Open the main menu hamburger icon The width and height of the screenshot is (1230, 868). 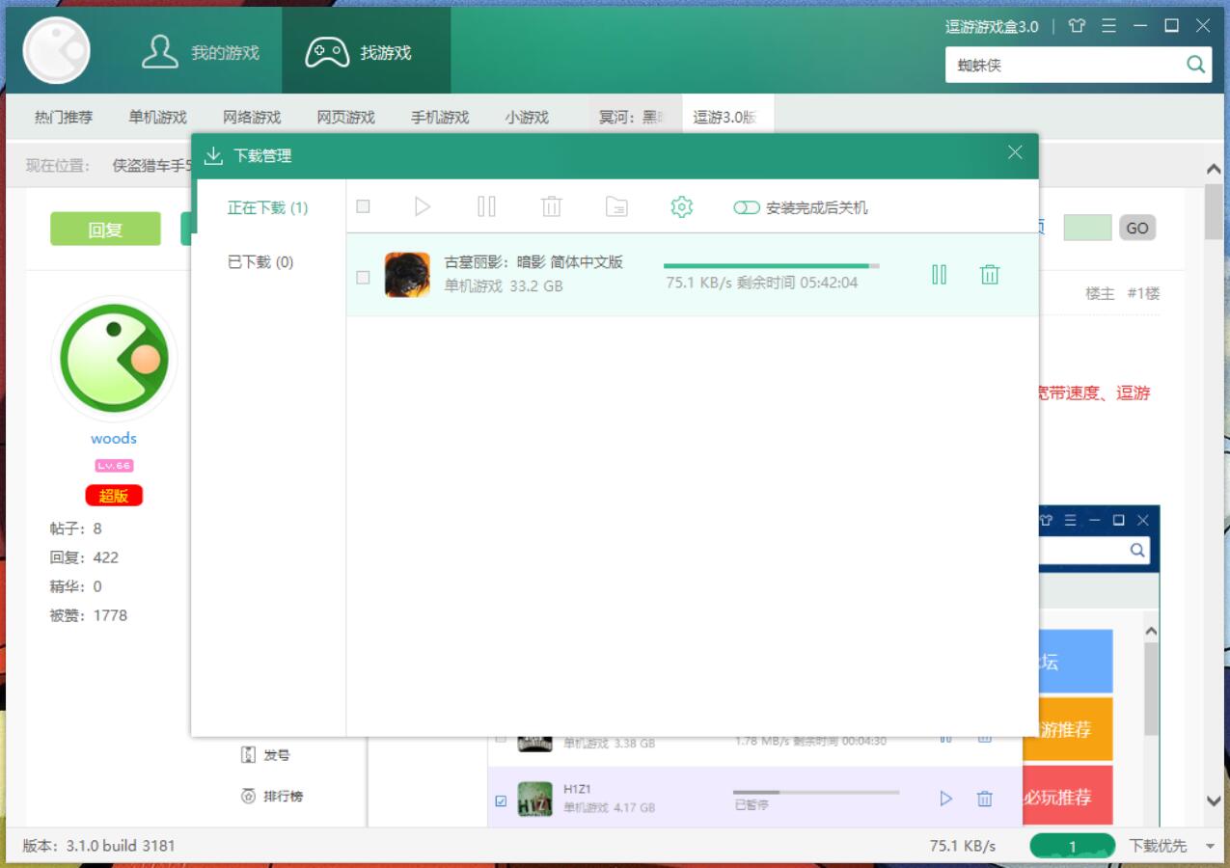(1108, 26)
